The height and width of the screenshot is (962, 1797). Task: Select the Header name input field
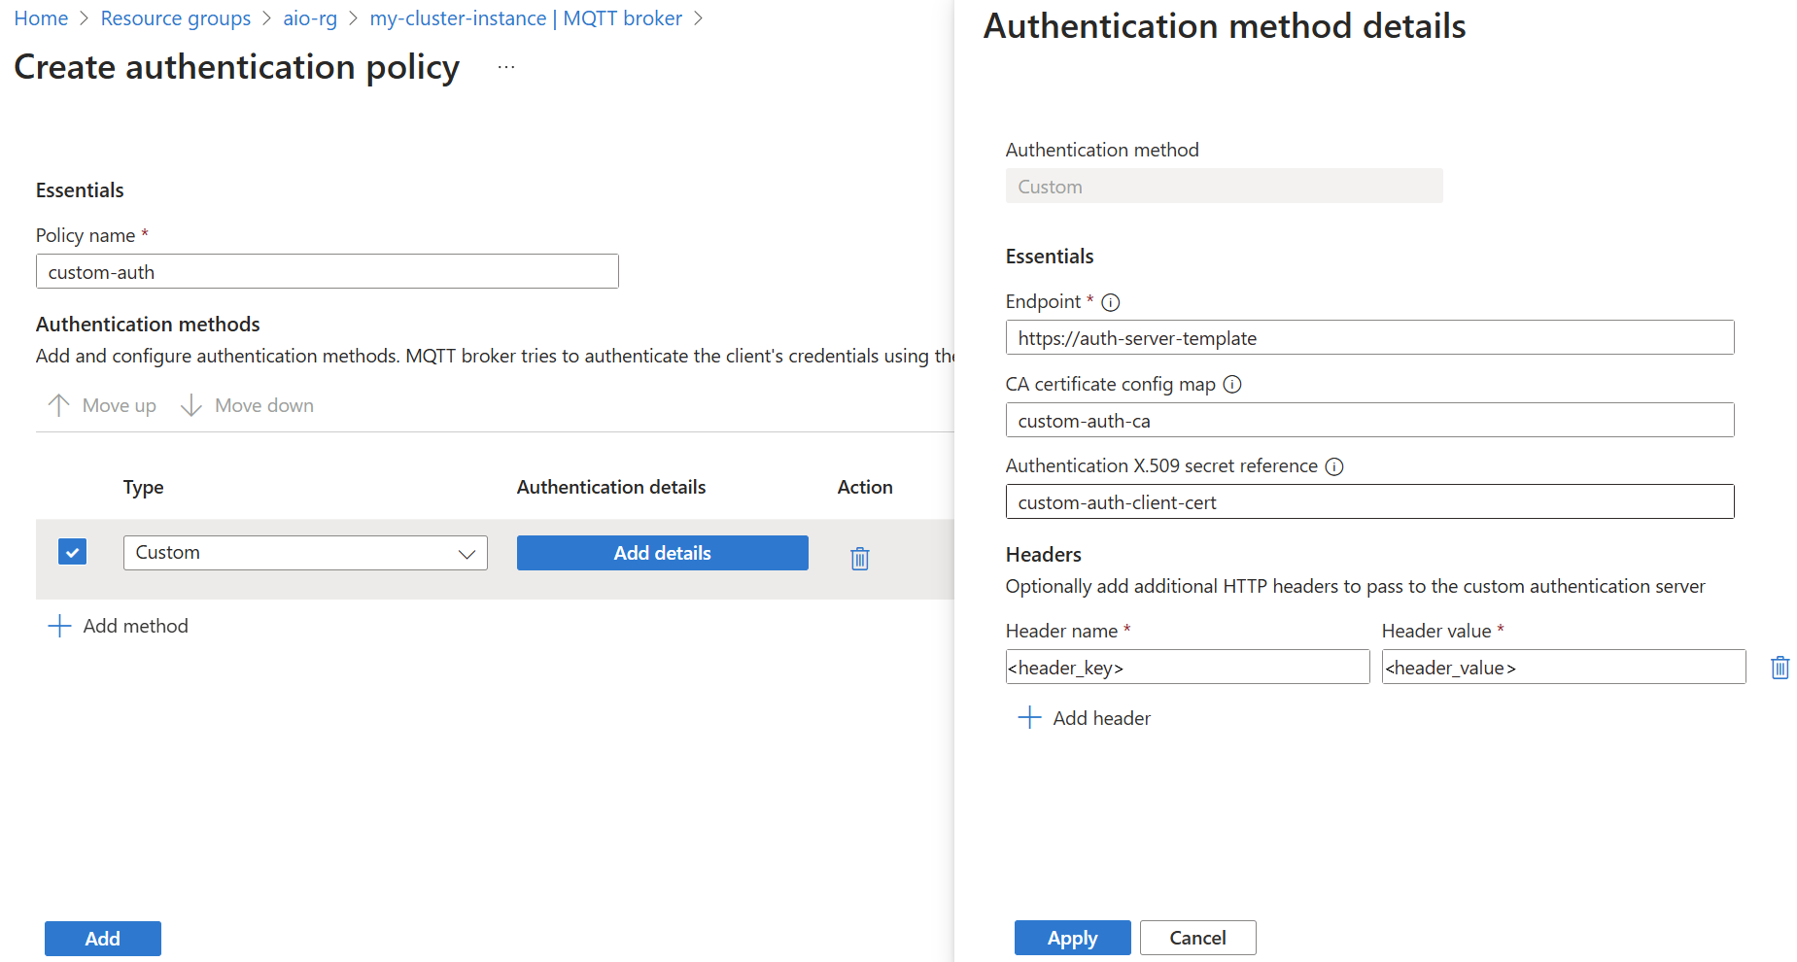click(1187, 667)
